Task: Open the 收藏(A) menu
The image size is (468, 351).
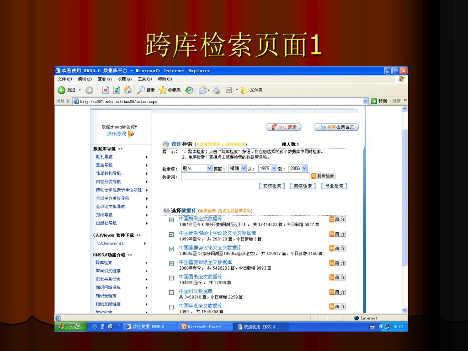Action: point(124,79)
